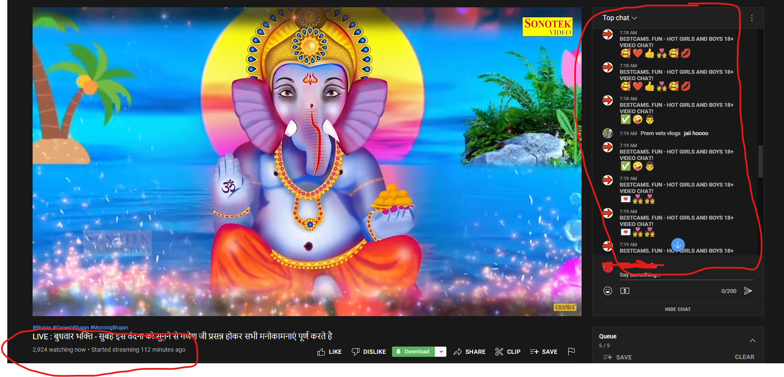The image size is (784, 377).
Task: Jump to latest chat with down-arrow
Action: (678, 245)
